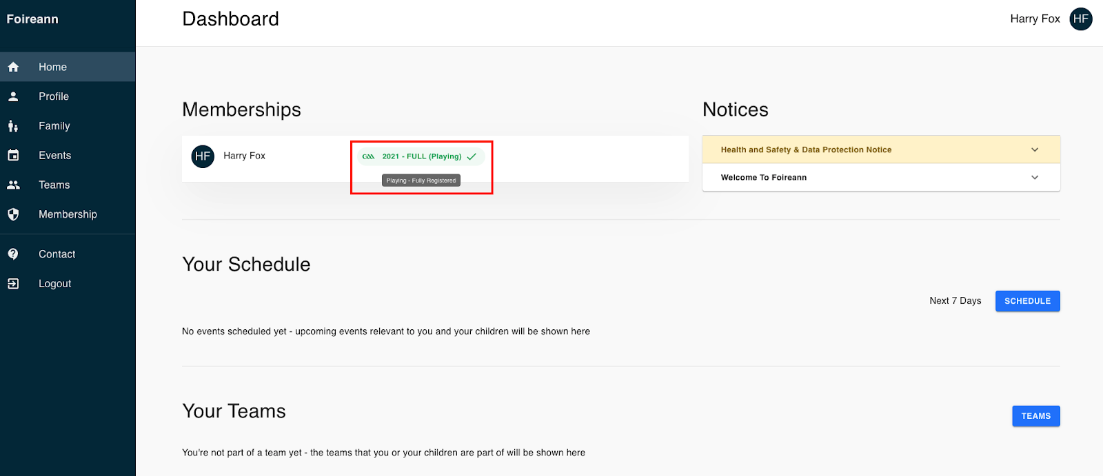Click the Family icon in sidebar

click(13, 126)
